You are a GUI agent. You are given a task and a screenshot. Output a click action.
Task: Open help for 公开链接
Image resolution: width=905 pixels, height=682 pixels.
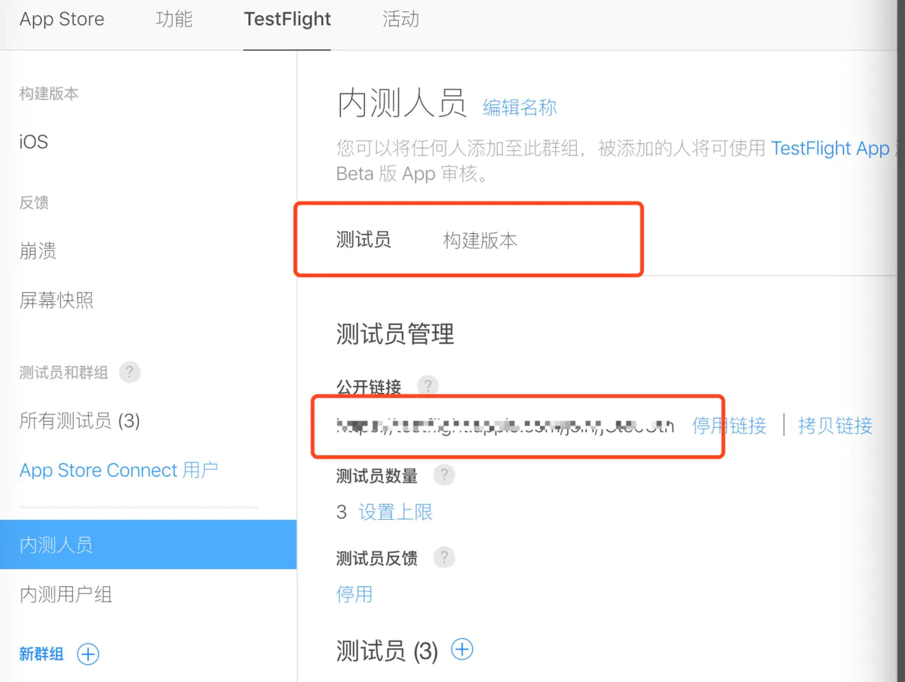click(428, 386)
